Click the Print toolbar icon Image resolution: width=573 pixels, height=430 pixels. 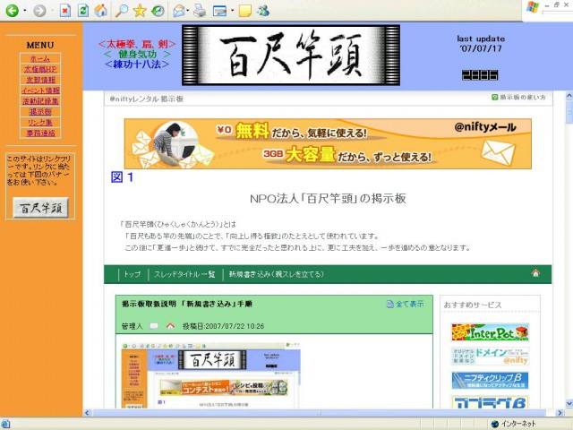tap(200, 11)
